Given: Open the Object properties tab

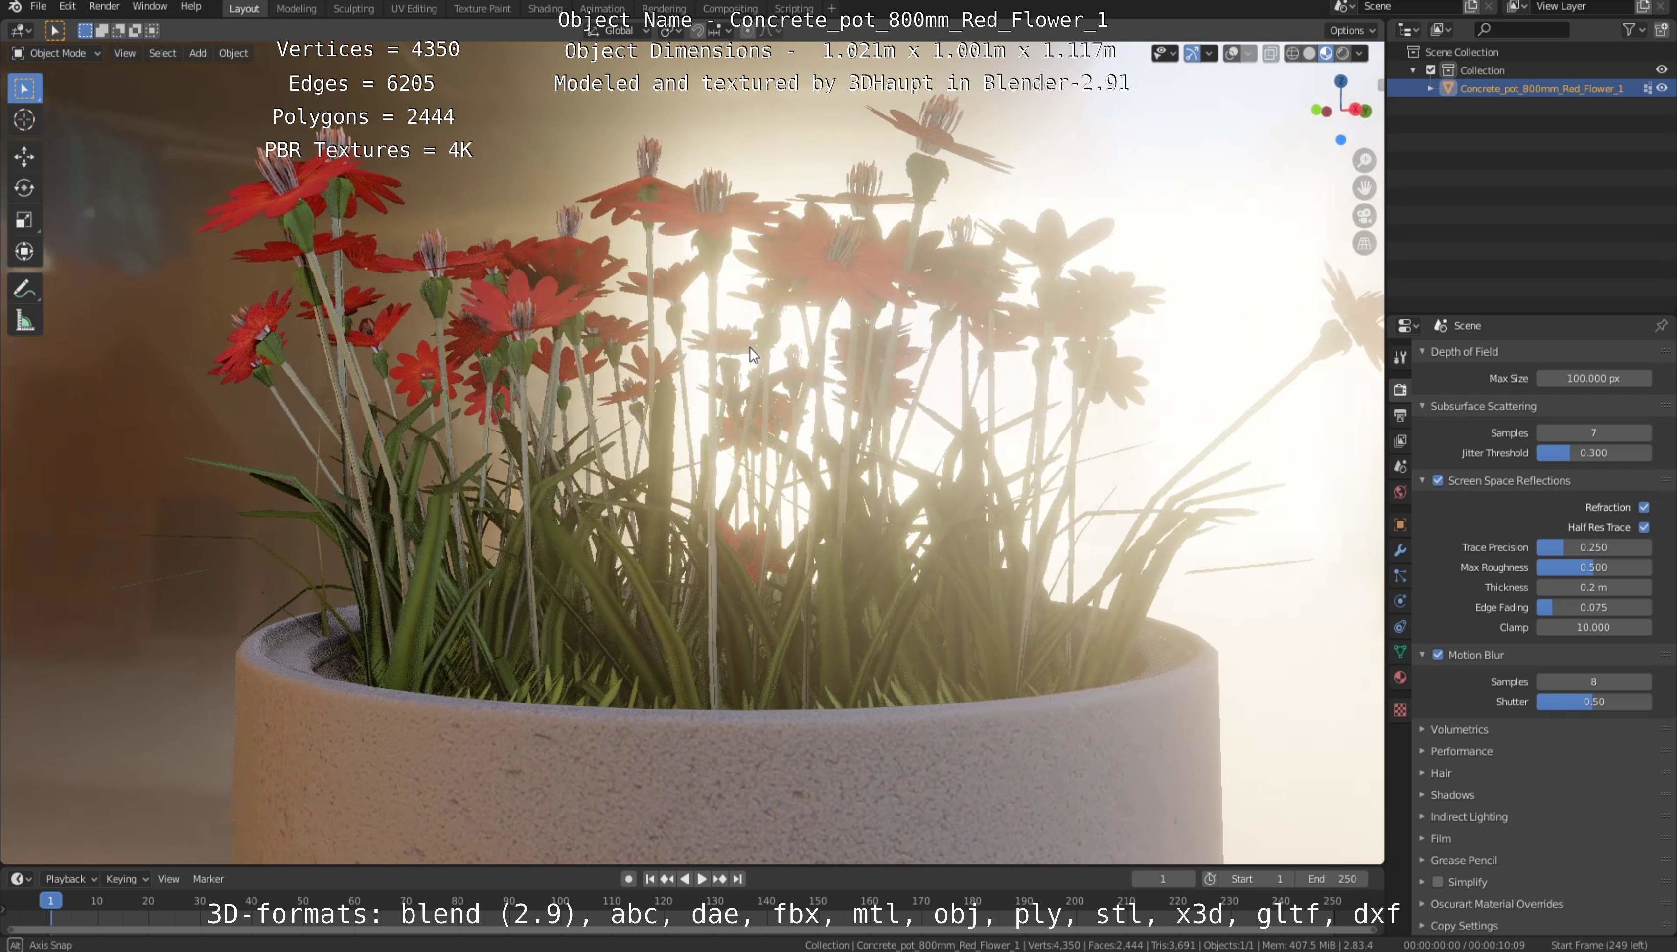Looking at the screenshot, I should (1400, 524).
